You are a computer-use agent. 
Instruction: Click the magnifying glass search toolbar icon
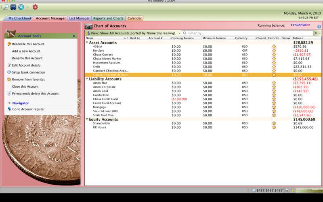6,7
